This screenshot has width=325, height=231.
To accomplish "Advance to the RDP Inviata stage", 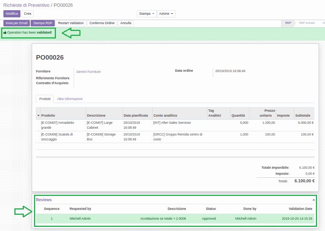I will click(x=307, y=23).
